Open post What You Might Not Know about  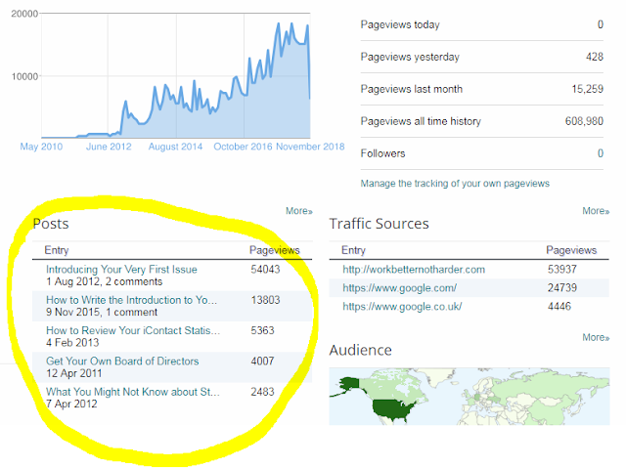[133, 392]
